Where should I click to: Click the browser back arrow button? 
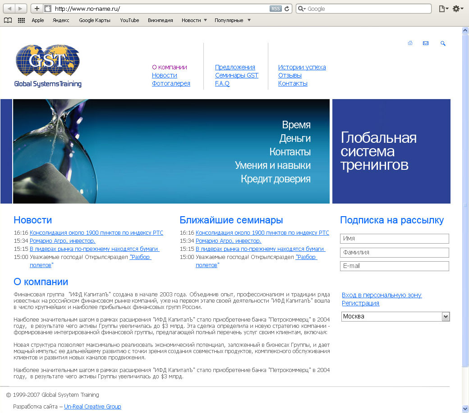pos(9,9)
